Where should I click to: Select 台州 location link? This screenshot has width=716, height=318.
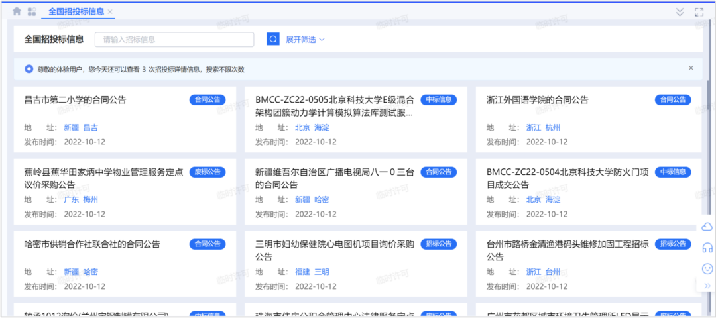(553, 272)
